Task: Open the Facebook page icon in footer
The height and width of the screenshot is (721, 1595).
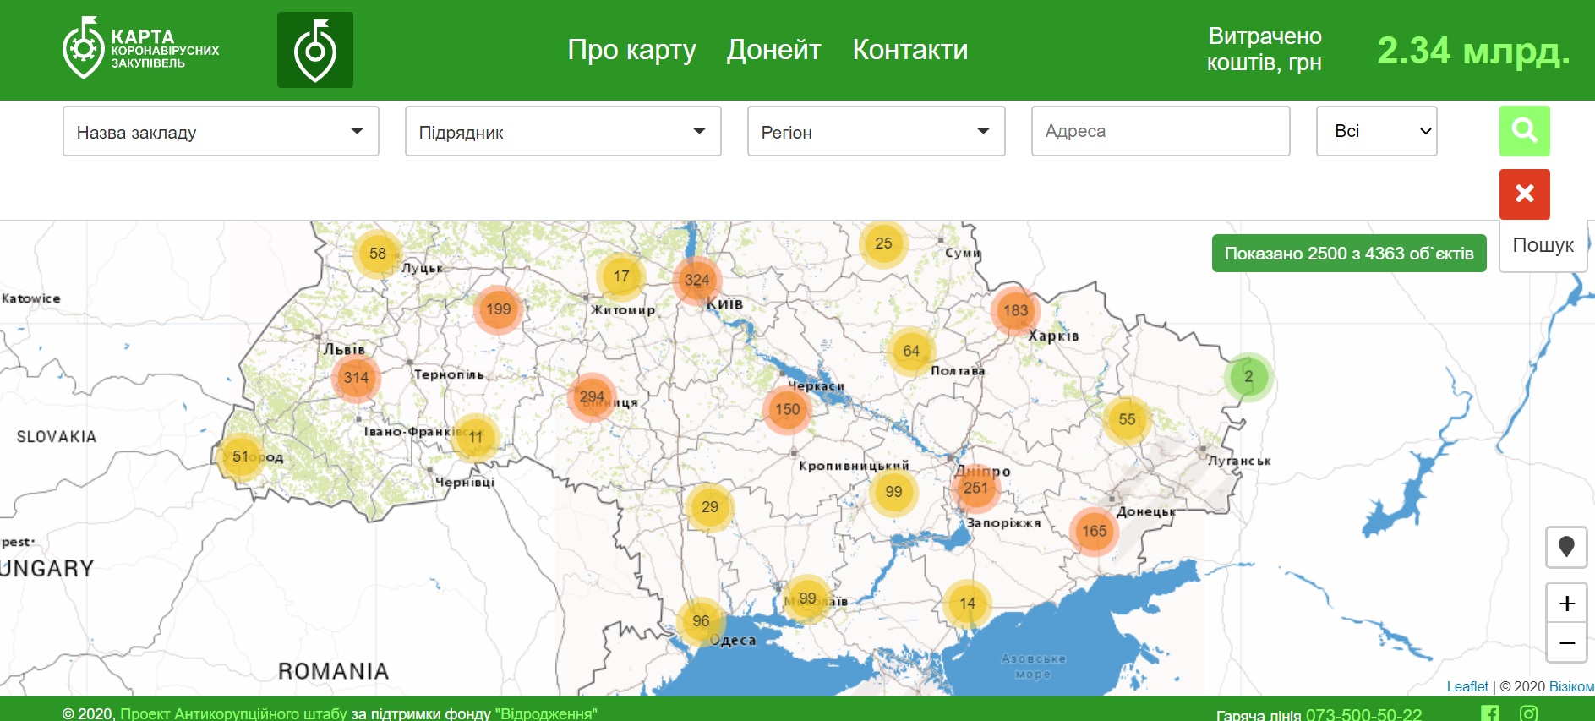Action: coord(1489,713)
